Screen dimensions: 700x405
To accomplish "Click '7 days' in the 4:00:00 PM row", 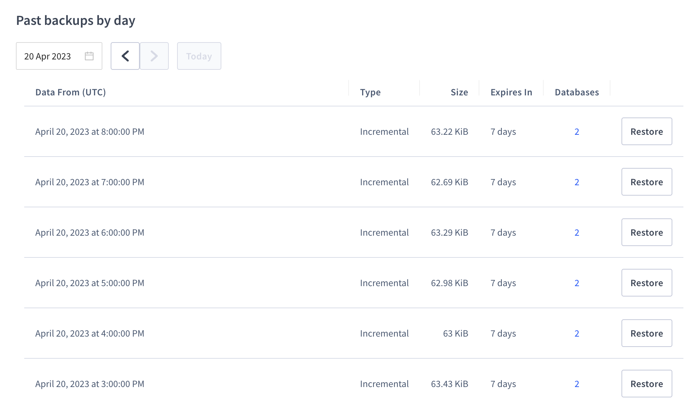I will 503,333.
